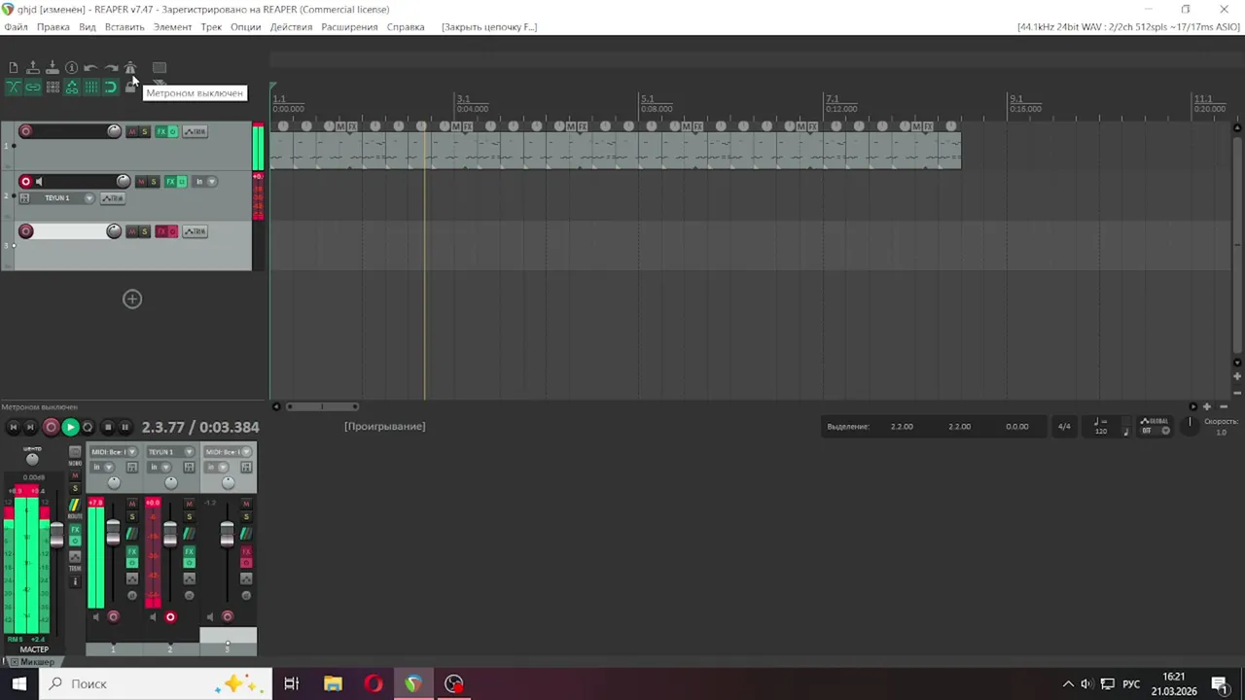Toggle snap magnet toolbar icon
The width and height of the screenshot is (1245, 700).
pos(110,87)
